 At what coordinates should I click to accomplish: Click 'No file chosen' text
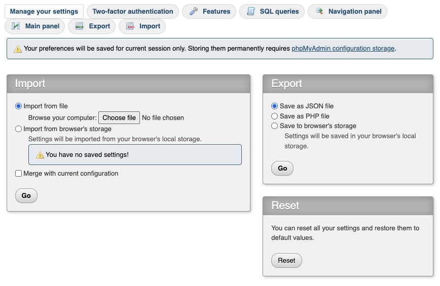(x=163, y=117)
